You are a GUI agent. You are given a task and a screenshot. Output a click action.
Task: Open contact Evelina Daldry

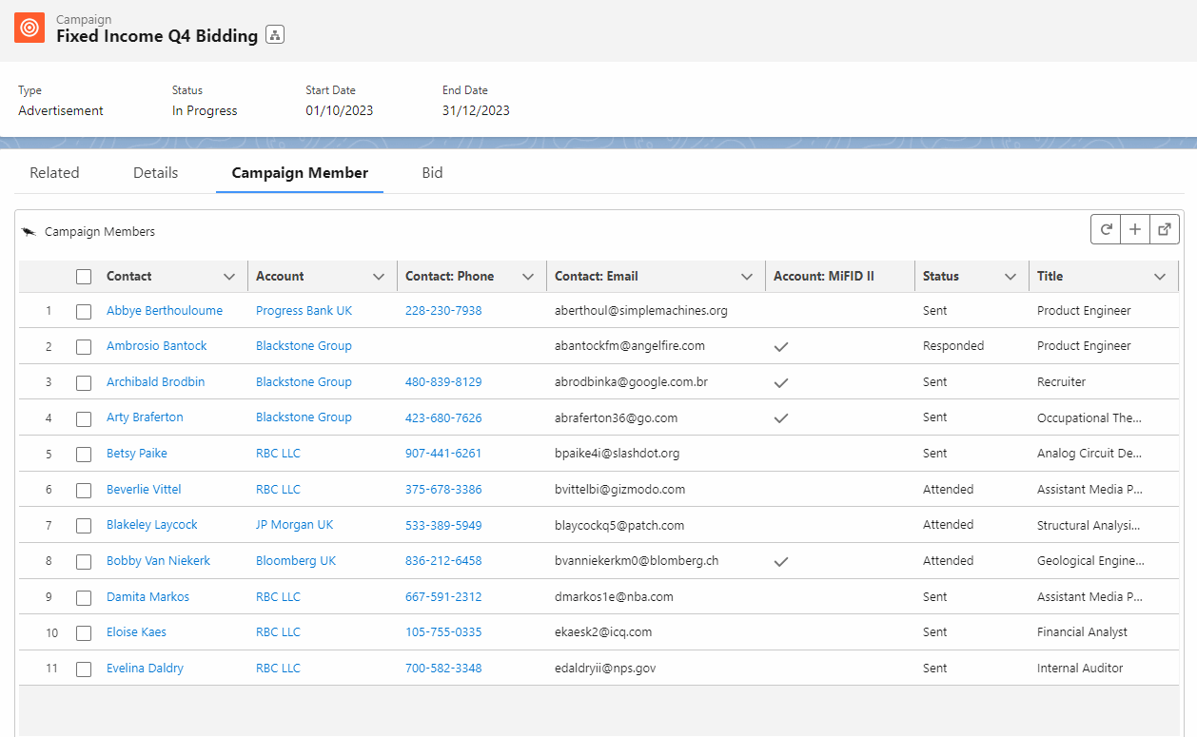(x=145, y=668)
